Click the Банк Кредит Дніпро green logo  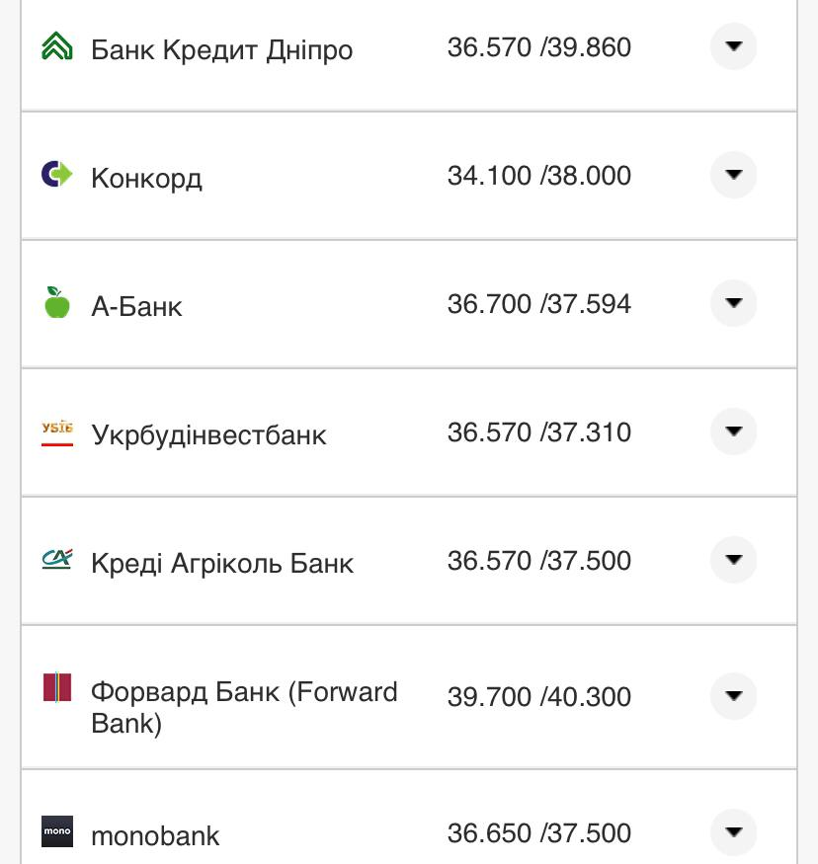point(57,47)
